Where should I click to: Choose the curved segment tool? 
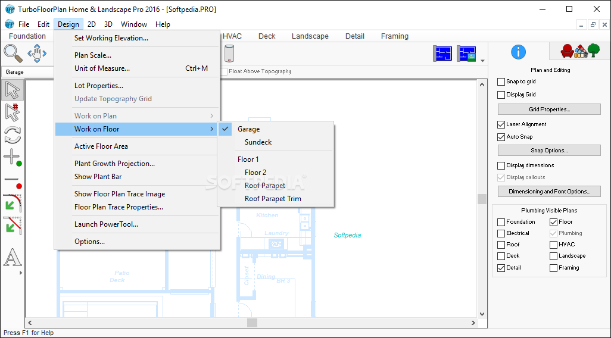(13, 203)
